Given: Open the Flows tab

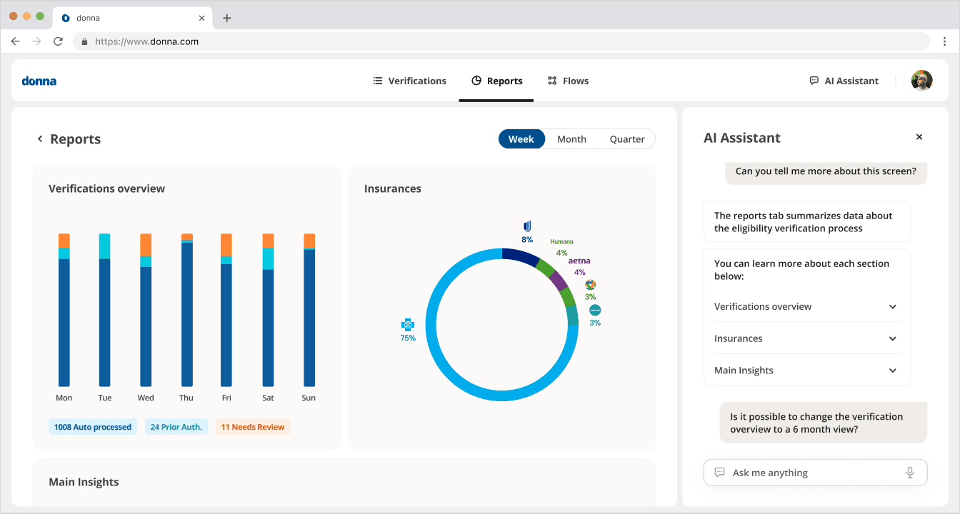Looking at the screenshot, I should (x=568, y=81).
